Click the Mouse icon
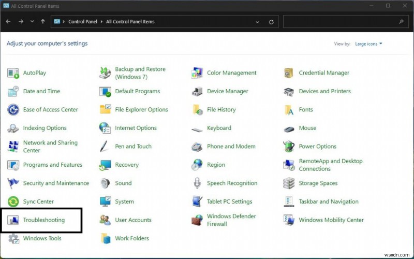The image size is (414, 259). pos(289,129)
